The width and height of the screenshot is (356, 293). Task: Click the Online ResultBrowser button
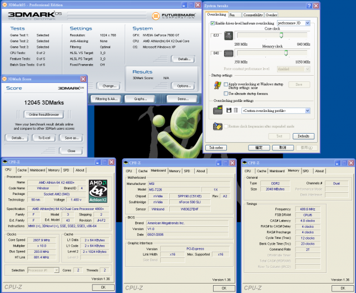[44, 115]
